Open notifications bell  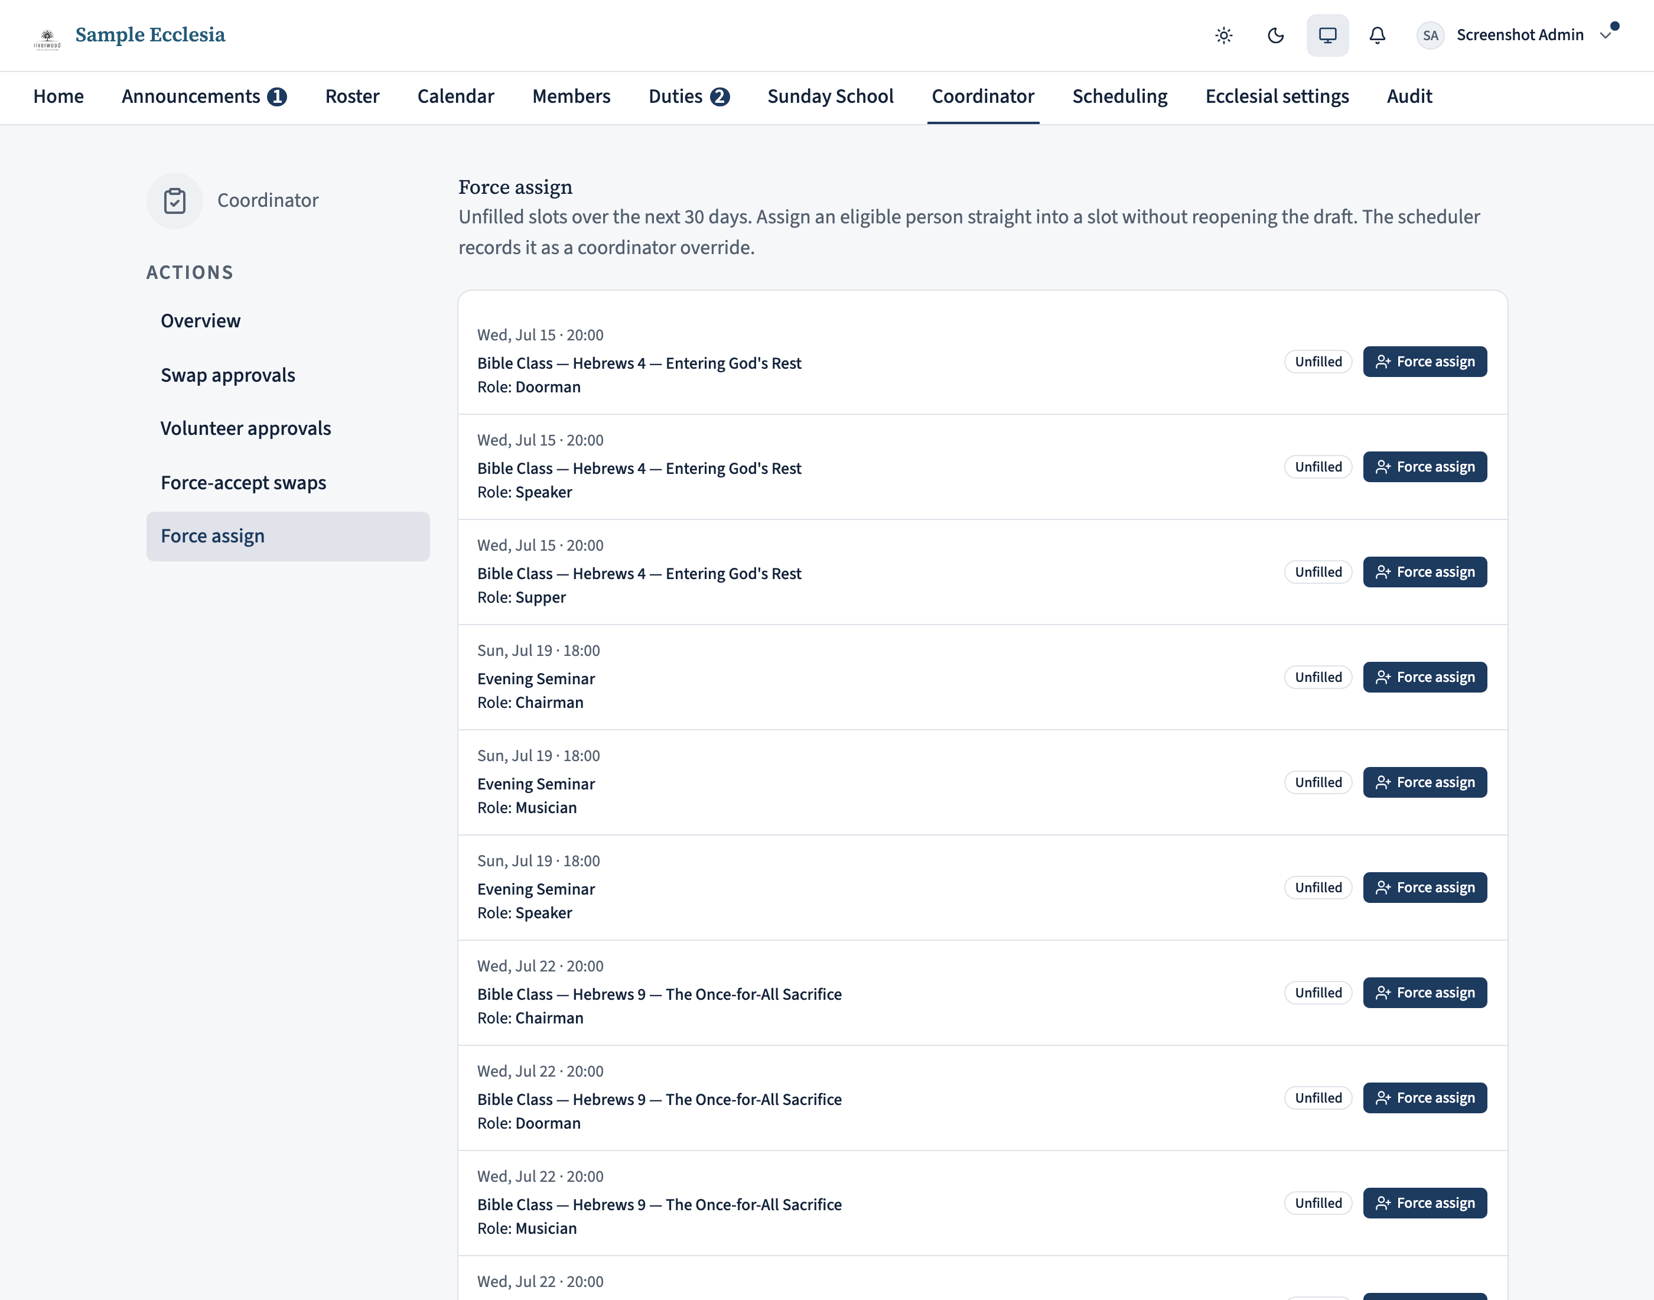pos(1377,35)
